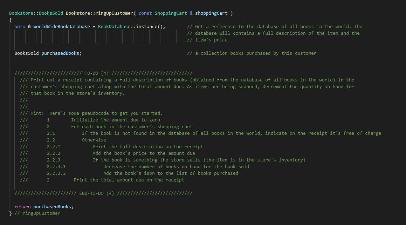This screenshot has height=225, width=406.
Task: Click the step 2.2 'Otherwise' line
Action: click(94, 140)
